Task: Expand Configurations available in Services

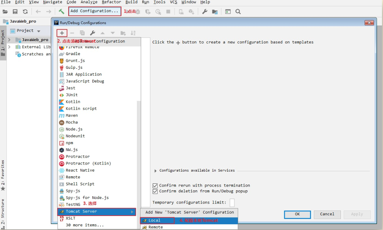Action: coord(155,171)
